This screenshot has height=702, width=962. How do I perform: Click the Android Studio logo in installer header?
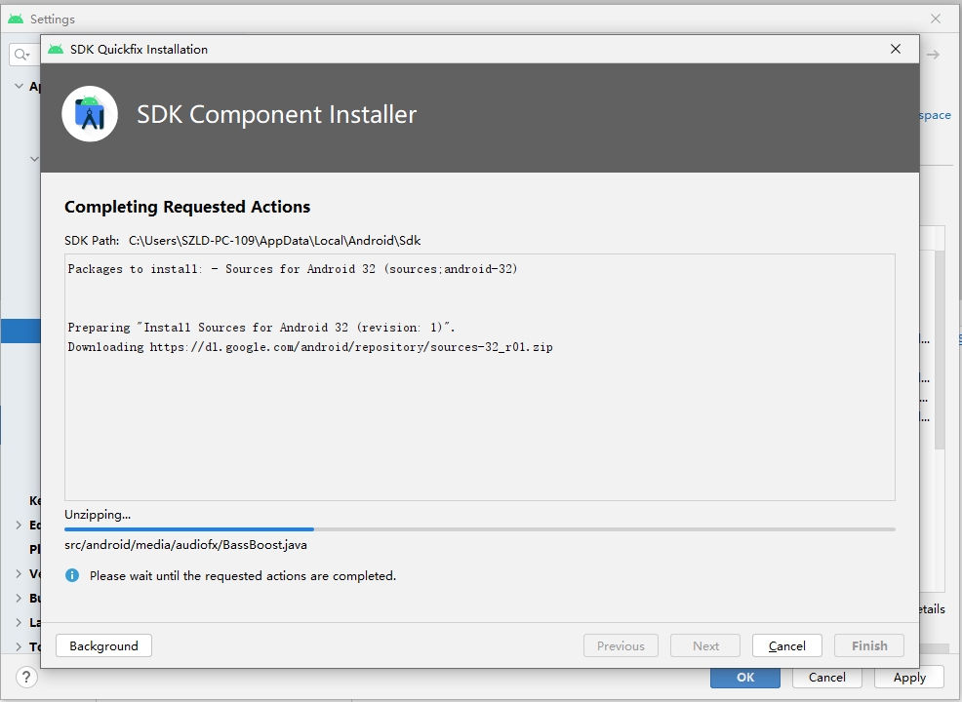90,114
